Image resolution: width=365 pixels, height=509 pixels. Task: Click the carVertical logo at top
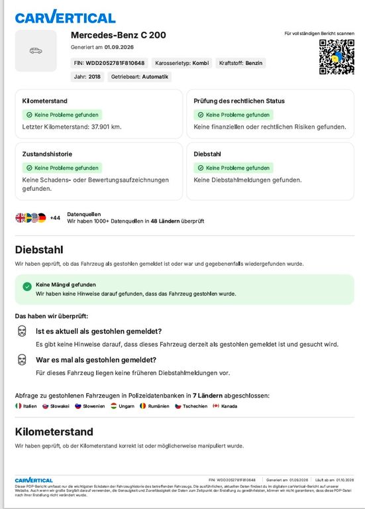click(65, 17)
